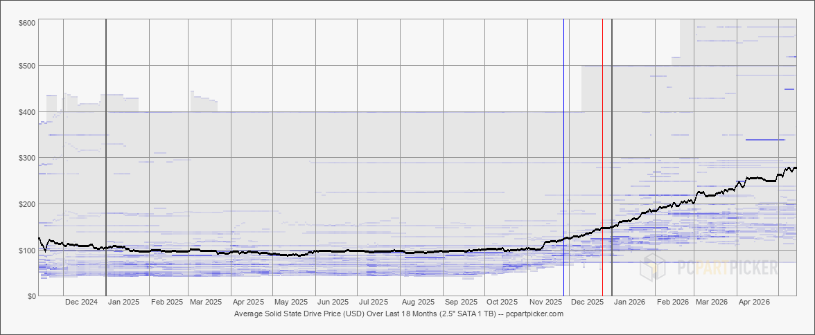
Task: Click the Mar 2025 axis label
Action: point(205,302)
